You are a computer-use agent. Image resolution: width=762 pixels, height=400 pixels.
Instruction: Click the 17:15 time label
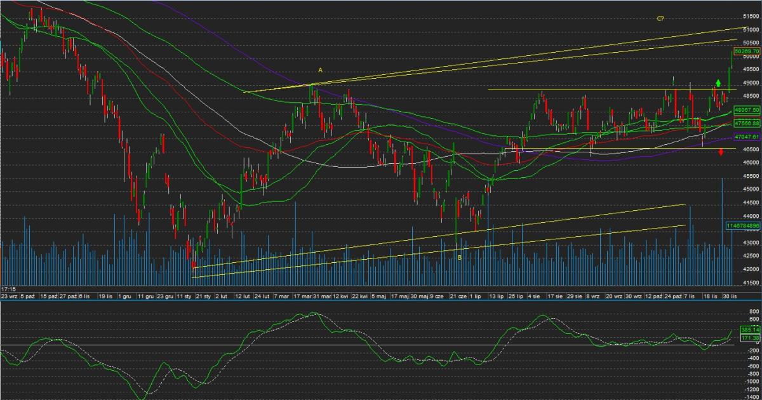pyautogui.click(x=8, y=289)
